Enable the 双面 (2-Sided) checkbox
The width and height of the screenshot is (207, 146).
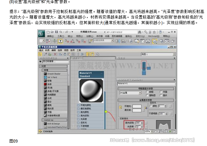click(x=161, y=92)
